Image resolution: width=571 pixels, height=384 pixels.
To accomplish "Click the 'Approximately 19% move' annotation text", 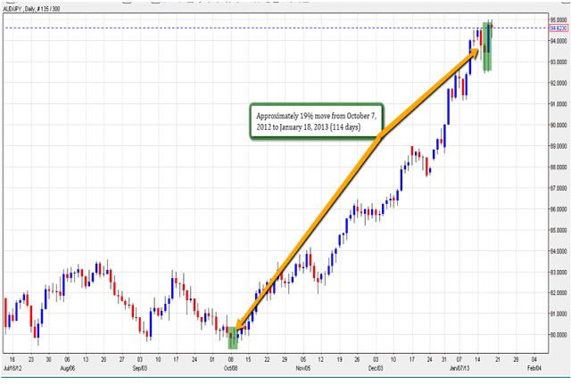I will tap(316, 121).
